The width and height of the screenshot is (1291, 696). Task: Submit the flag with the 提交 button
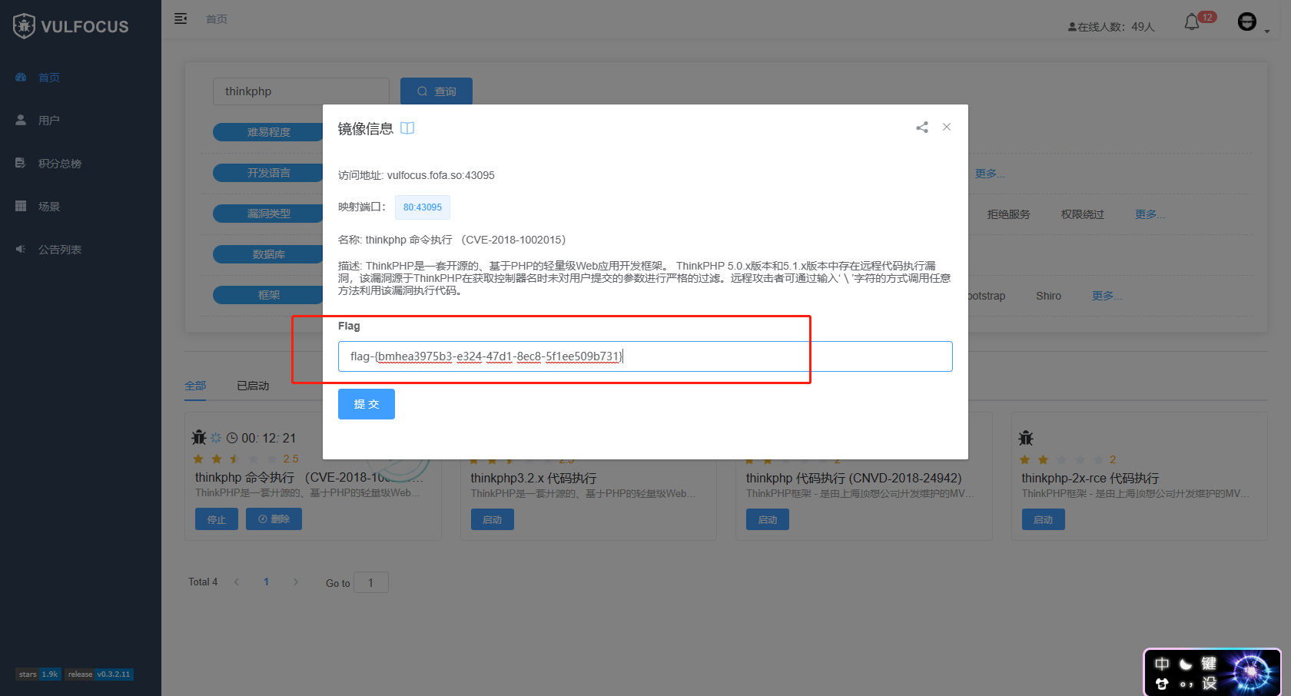pyautogui.click(x=366, y=403)
